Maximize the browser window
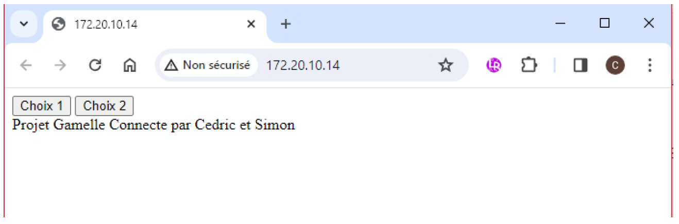Screen dimensions: 679x224 (x=605, y=24)
